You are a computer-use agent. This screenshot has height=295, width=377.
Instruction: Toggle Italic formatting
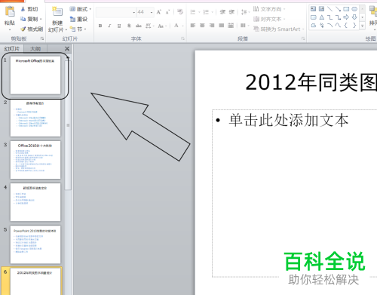click(109, 26)
